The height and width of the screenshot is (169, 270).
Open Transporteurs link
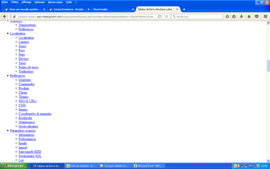[x=27, y=25]
